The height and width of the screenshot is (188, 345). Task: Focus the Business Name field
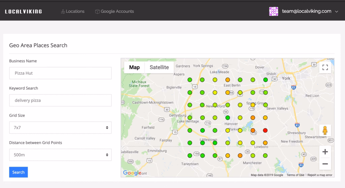click(60, 73)
